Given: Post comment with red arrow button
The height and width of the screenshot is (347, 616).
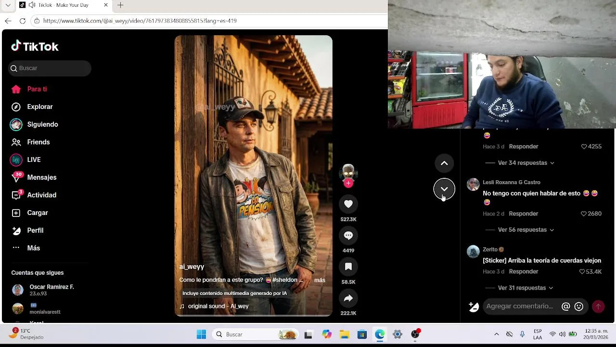Looking at the screenshot, I should (598, 307).
